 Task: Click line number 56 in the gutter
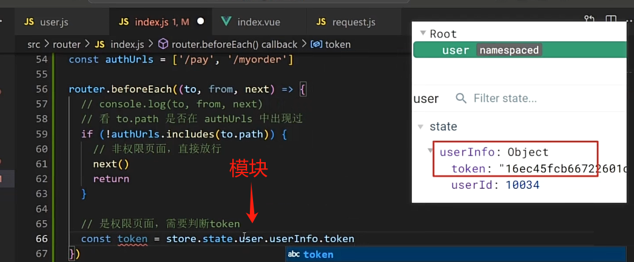[42, 89]
